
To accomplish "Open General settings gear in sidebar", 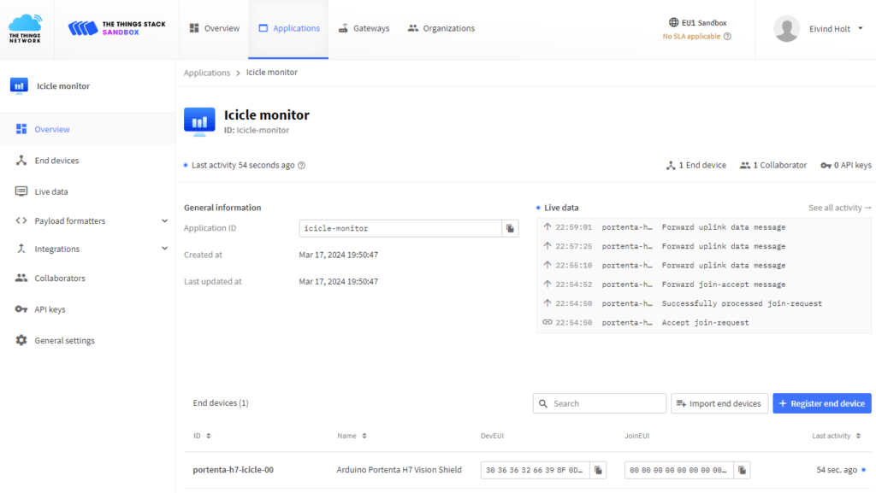I will pos(21,340).
